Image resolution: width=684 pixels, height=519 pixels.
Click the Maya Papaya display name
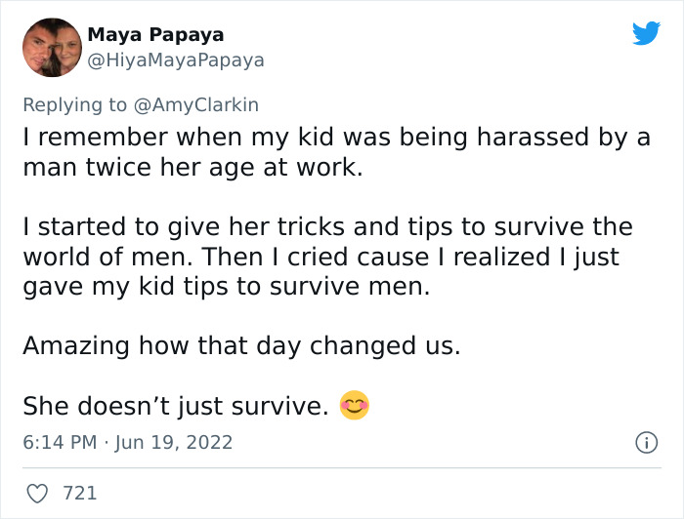[x=155, y=34]
